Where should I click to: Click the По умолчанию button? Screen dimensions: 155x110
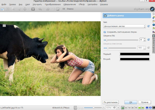(x=110, y=102)
